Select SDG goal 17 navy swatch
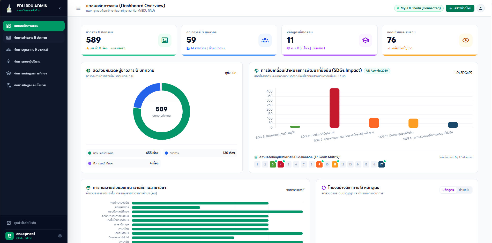 click(x=382, y=164)
